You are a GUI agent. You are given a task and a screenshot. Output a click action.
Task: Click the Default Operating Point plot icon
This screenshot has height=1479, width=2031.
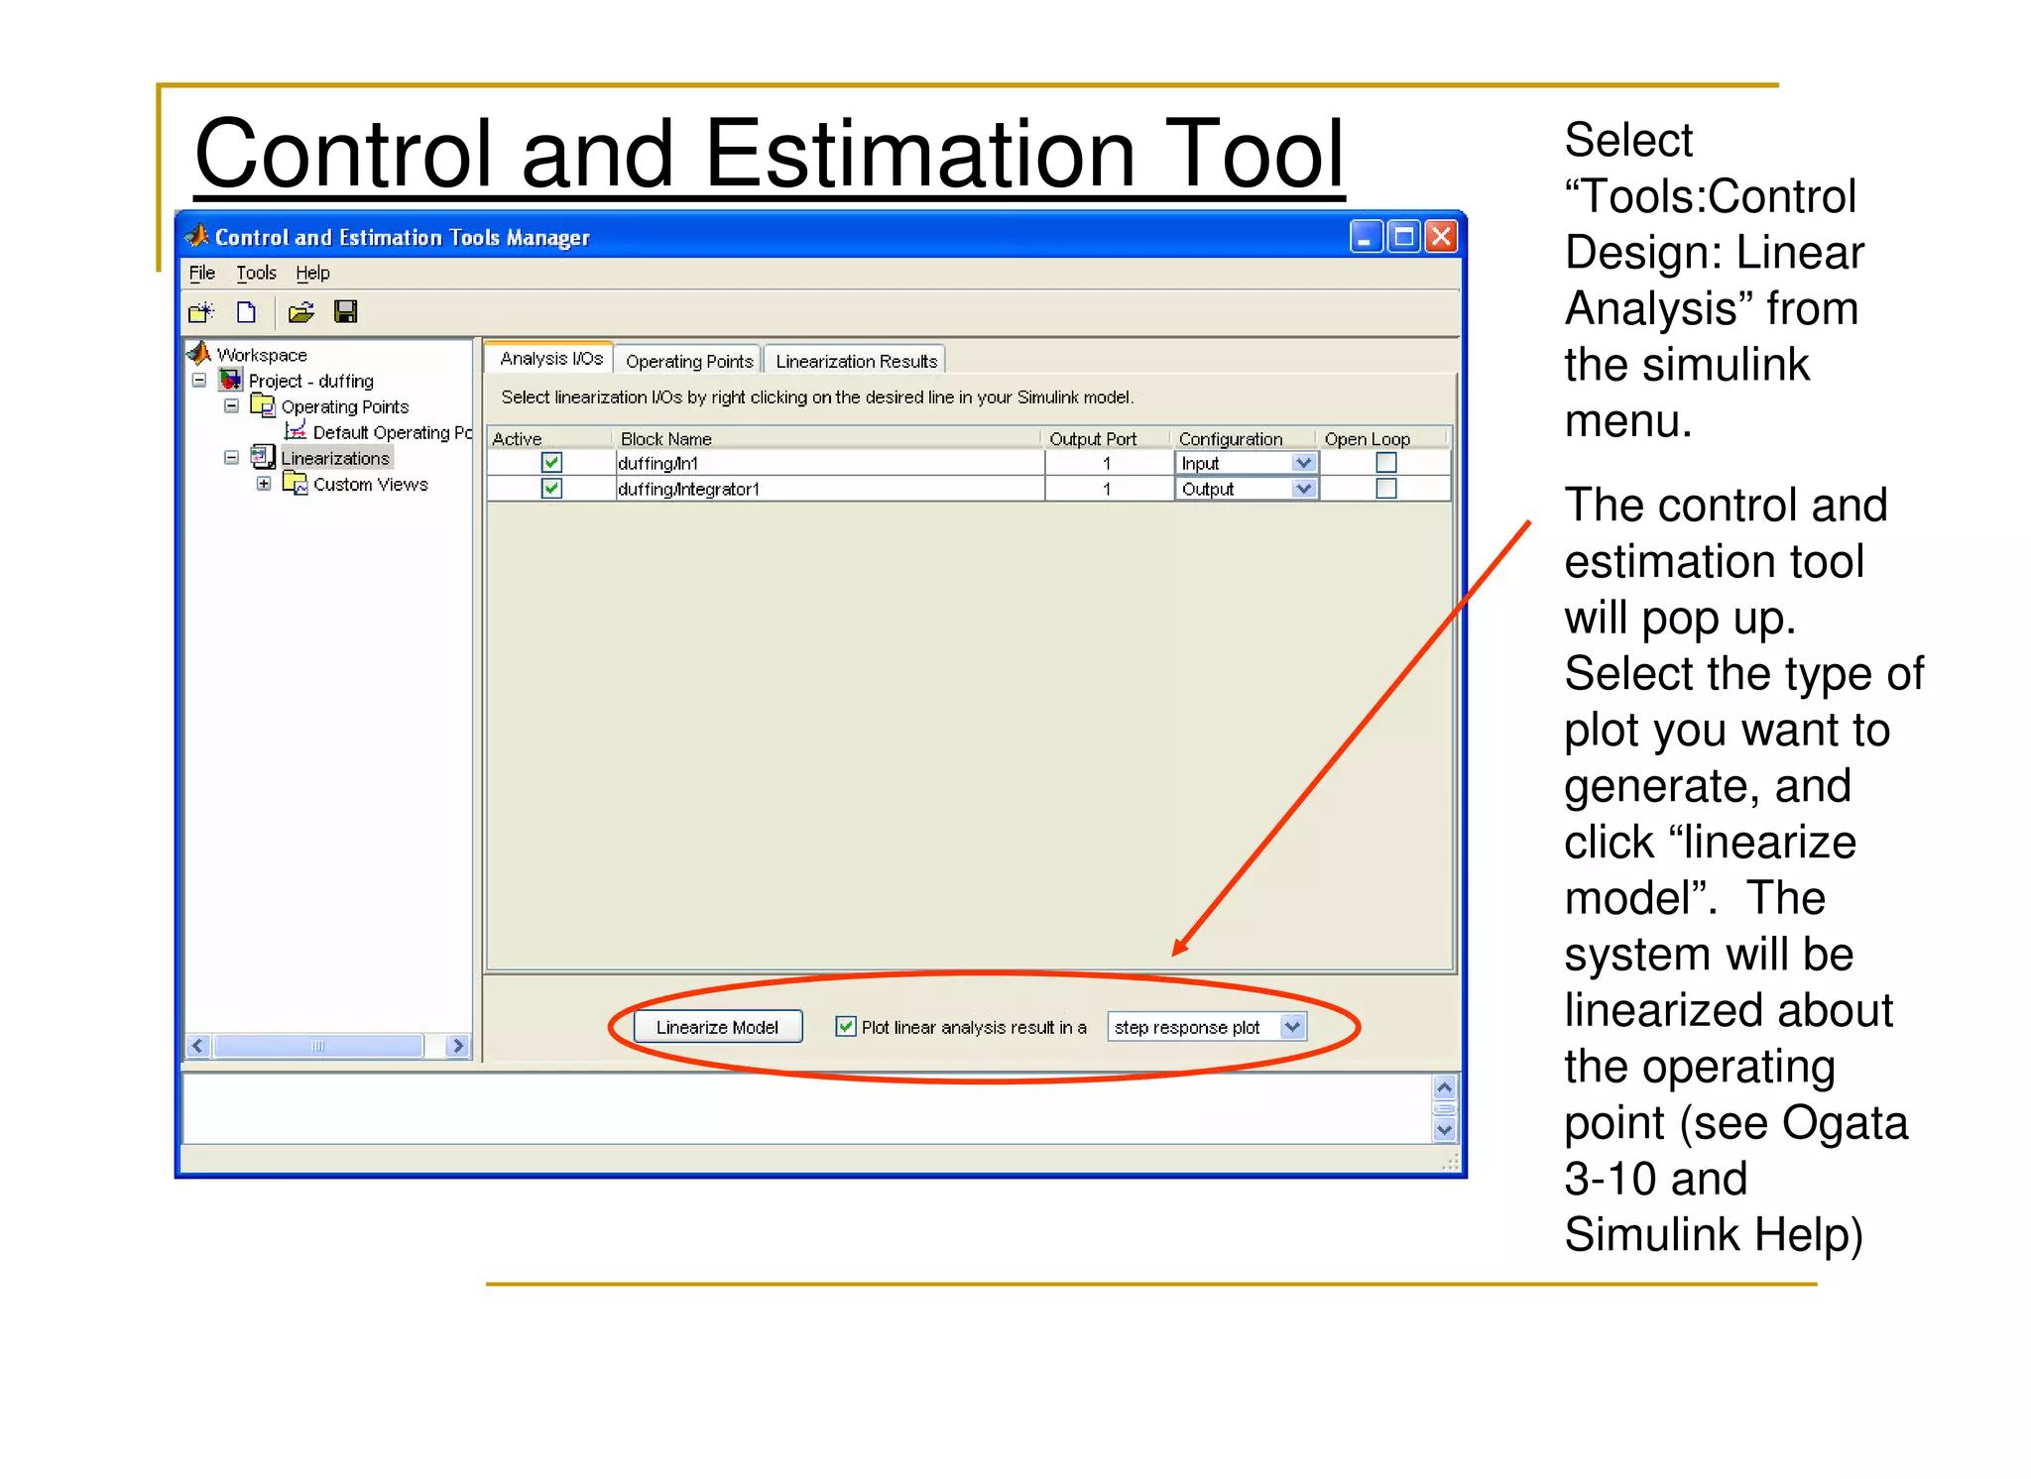click(x=296, y=430)
